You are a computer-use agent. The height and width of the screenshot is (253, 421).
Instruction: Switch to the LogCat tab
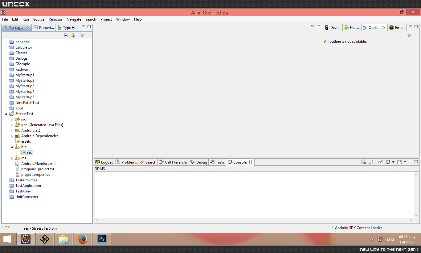pyautogui.click(x=104, y=162)
